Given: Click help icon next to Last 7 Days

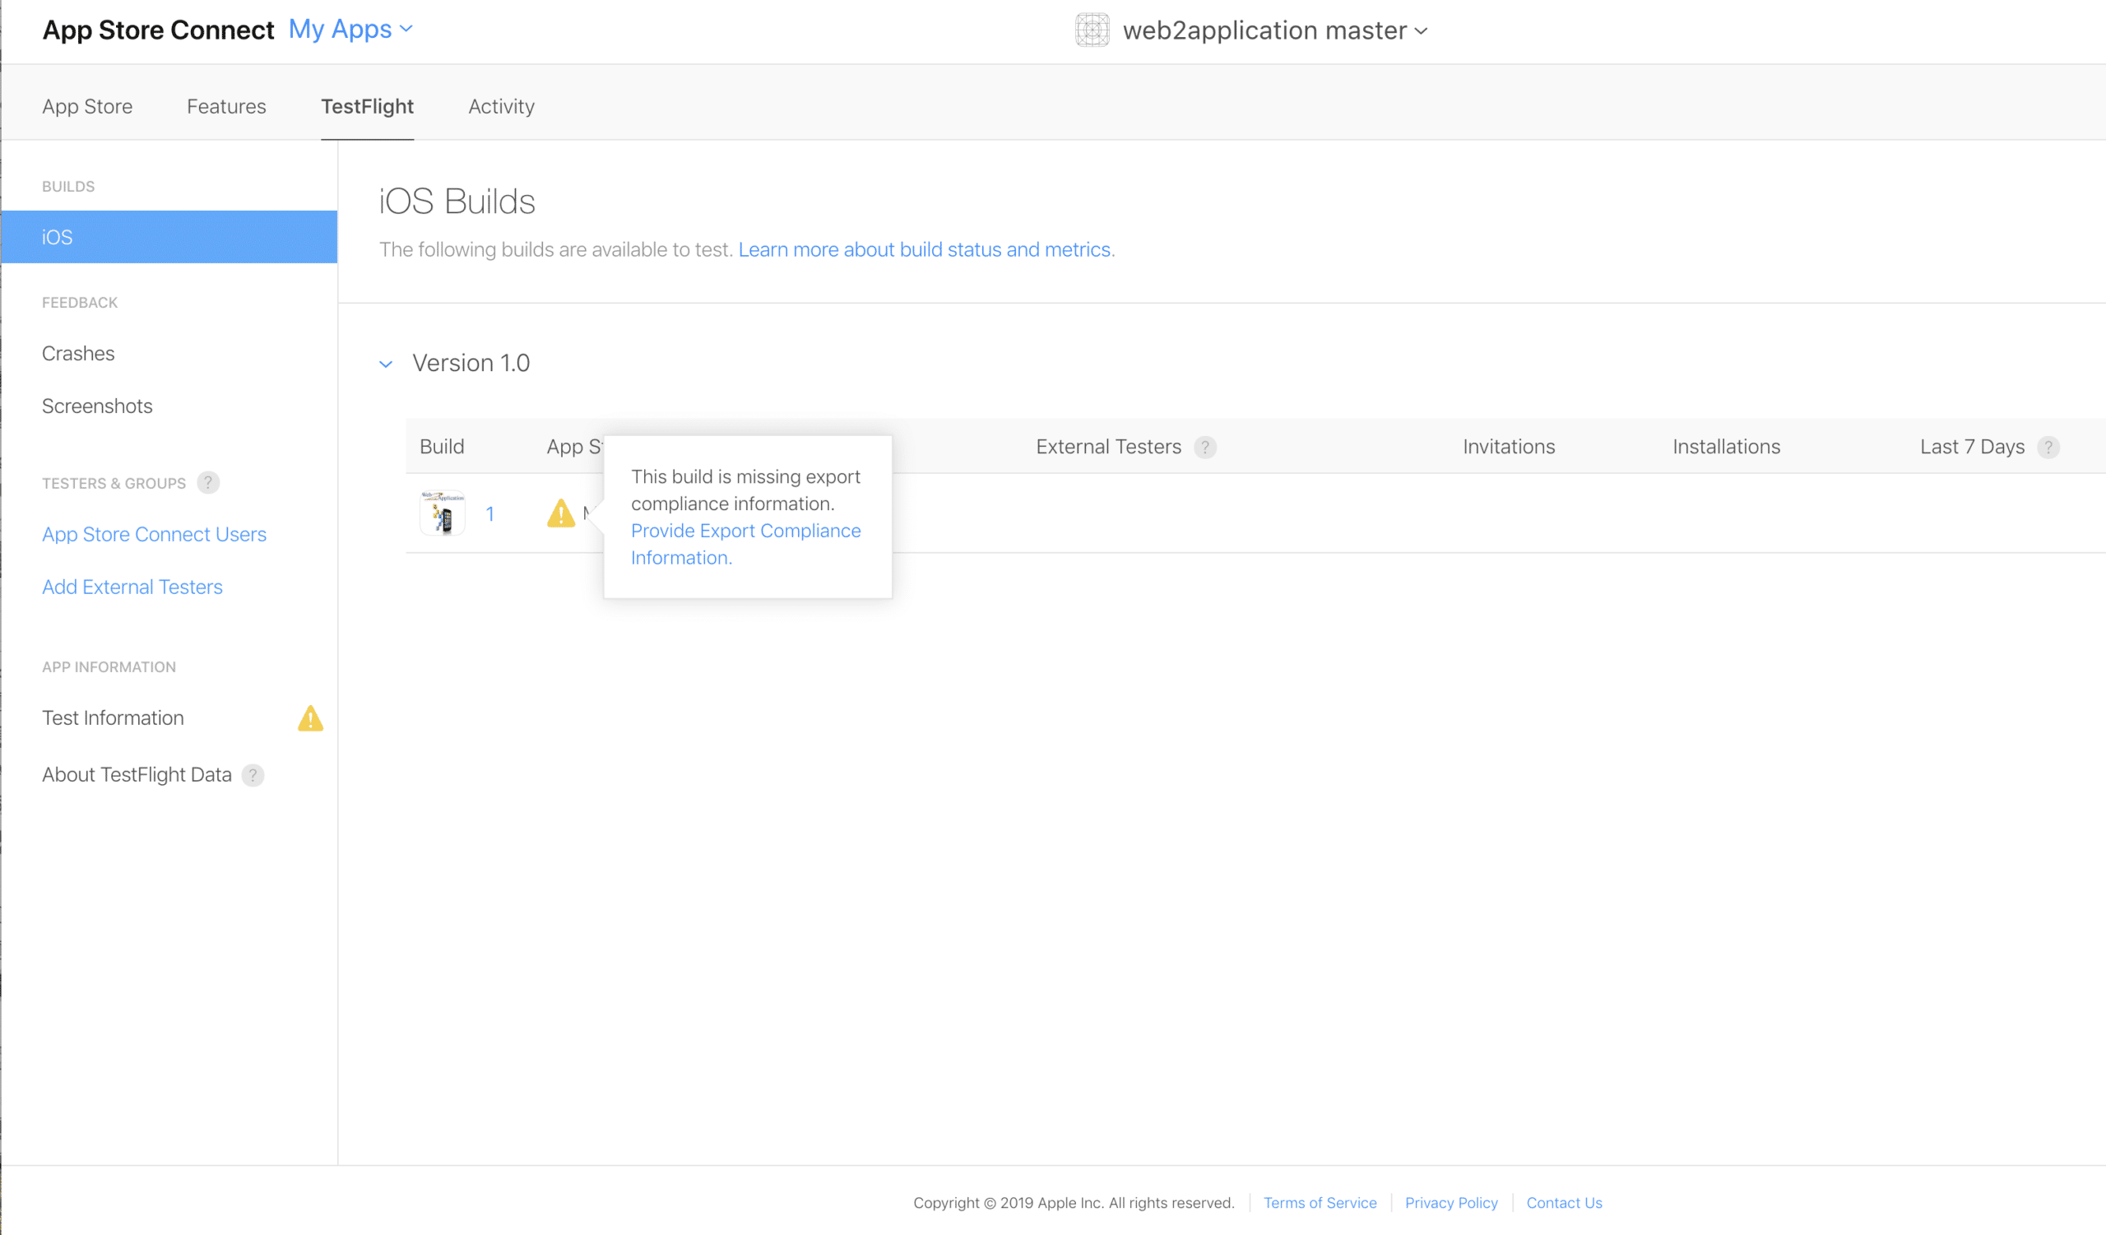Looking at the screenshot, I should click(2048, 447).
